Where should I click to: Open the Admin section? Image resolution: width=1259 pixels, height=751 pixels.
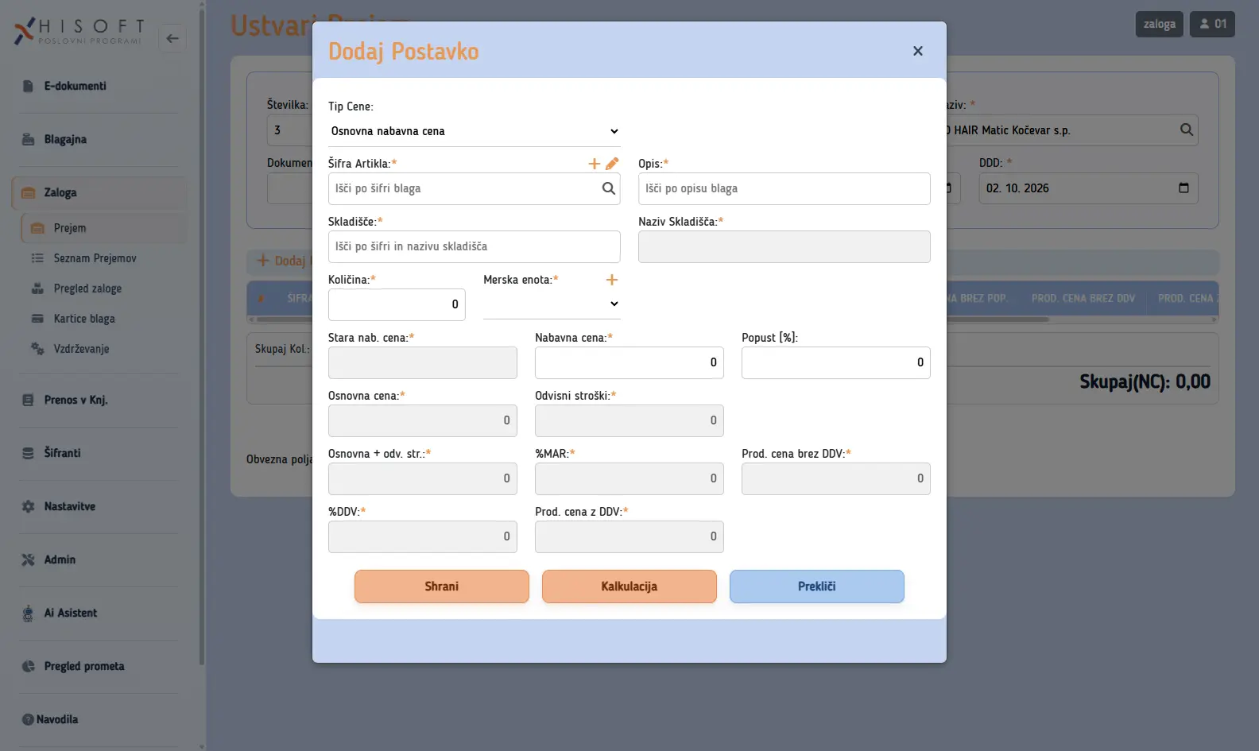coord(99,559)
